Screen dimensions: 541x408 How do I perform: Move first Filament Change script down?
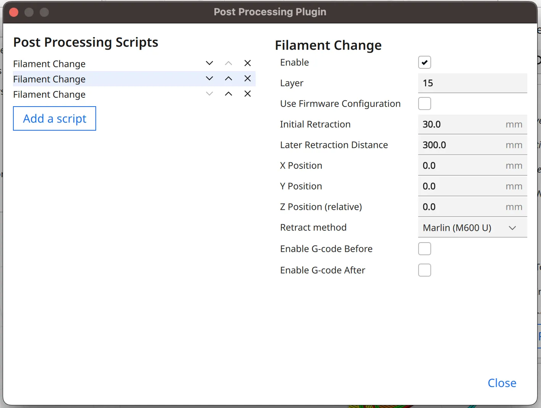(x=209, y=63)
